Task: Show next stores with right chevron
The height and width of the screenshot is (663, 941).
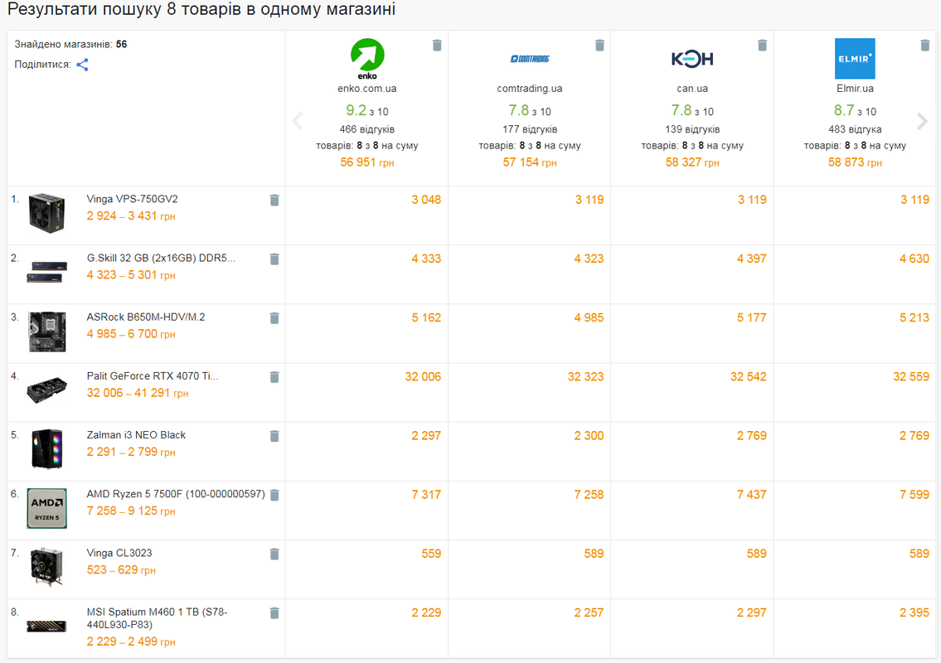Action: pyautogui.click(x=923, y=121)
